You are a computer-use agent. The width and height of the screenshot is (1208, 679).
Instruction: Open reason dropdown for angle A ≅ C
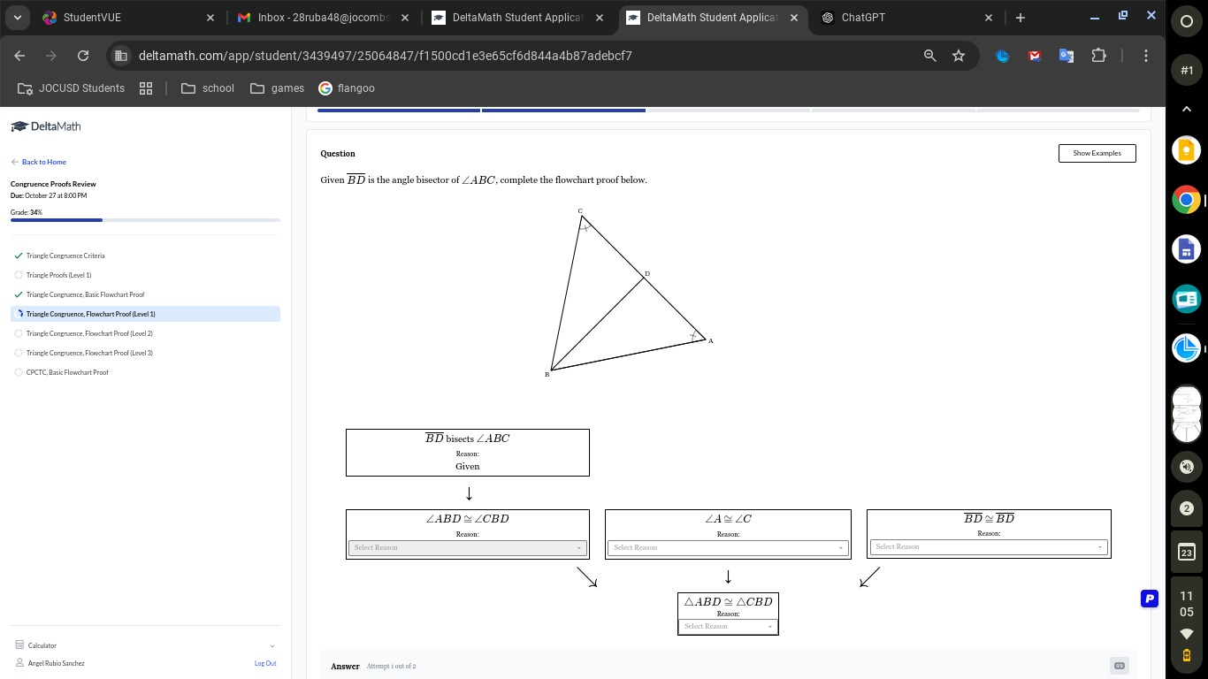pyautogui.click(x=727, y=547)
